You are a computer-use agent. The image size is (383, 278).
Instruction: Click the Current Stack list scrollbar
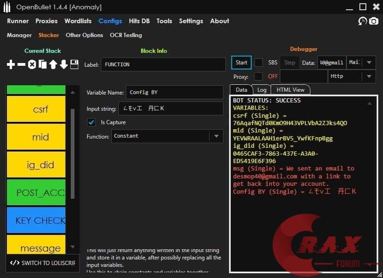tap(72, 153)
